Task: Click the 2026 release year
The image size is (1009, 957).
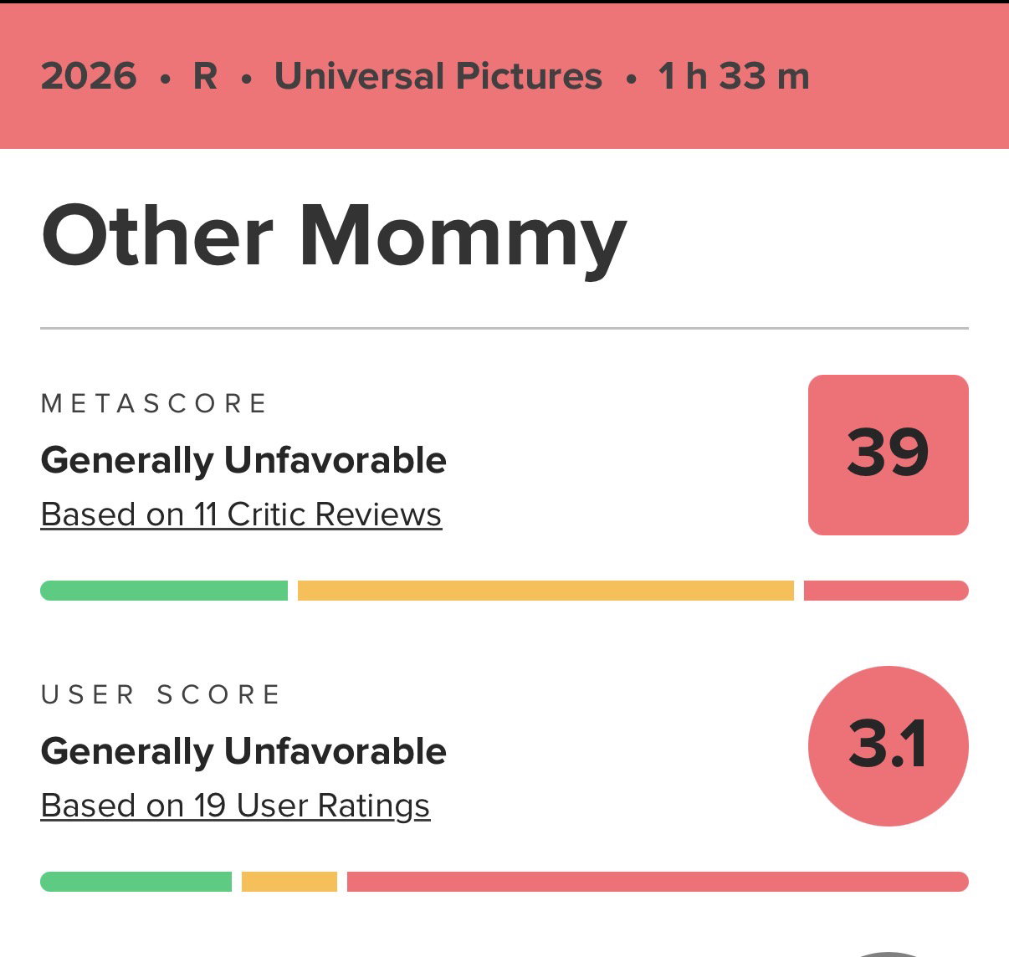Action: [x=89, y=76]
